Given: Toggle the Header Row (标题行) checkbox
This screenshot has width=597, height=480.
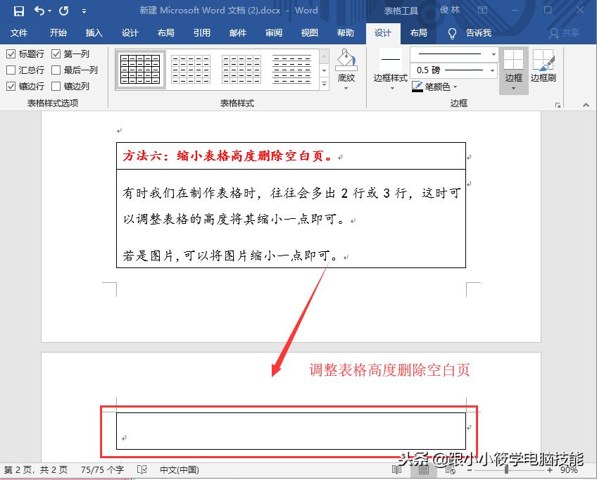Looking at the screenshot, I should tap(11, 54).
